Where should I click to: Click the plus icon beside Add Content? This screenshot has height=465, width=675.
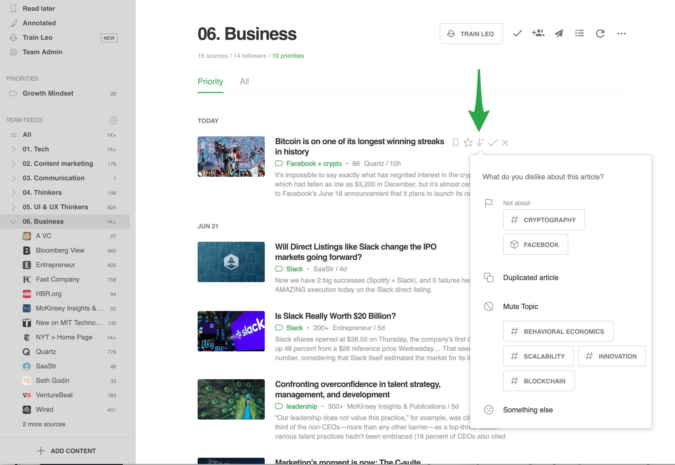click(x=41, y=451)
